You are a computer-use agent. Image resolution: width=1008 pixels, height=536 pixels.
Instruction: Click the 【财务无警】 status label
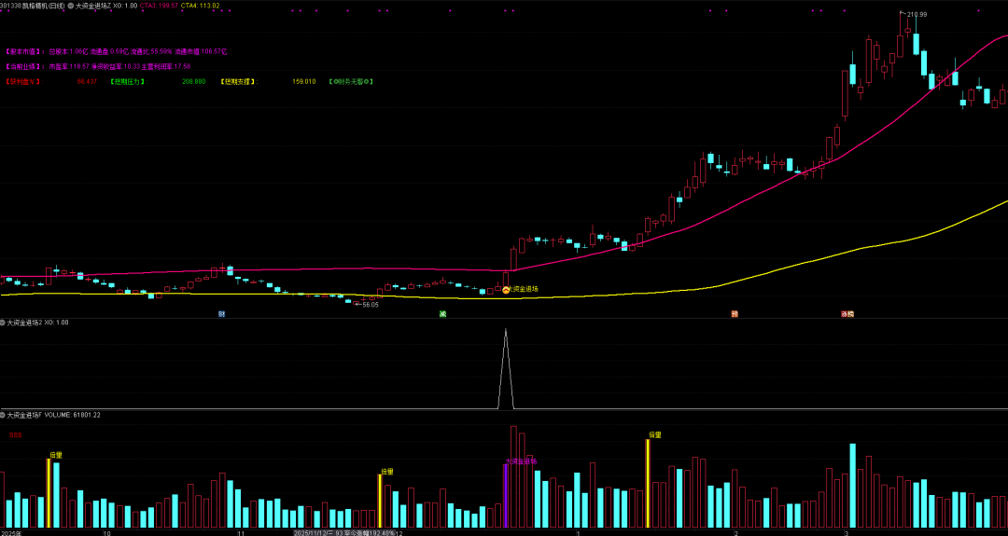point(351,82)
